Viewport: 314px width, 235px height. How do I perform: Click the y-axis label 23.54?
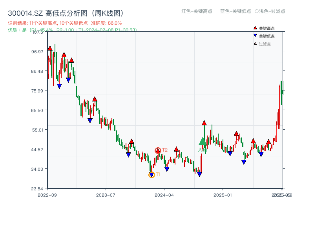point(37,189)
